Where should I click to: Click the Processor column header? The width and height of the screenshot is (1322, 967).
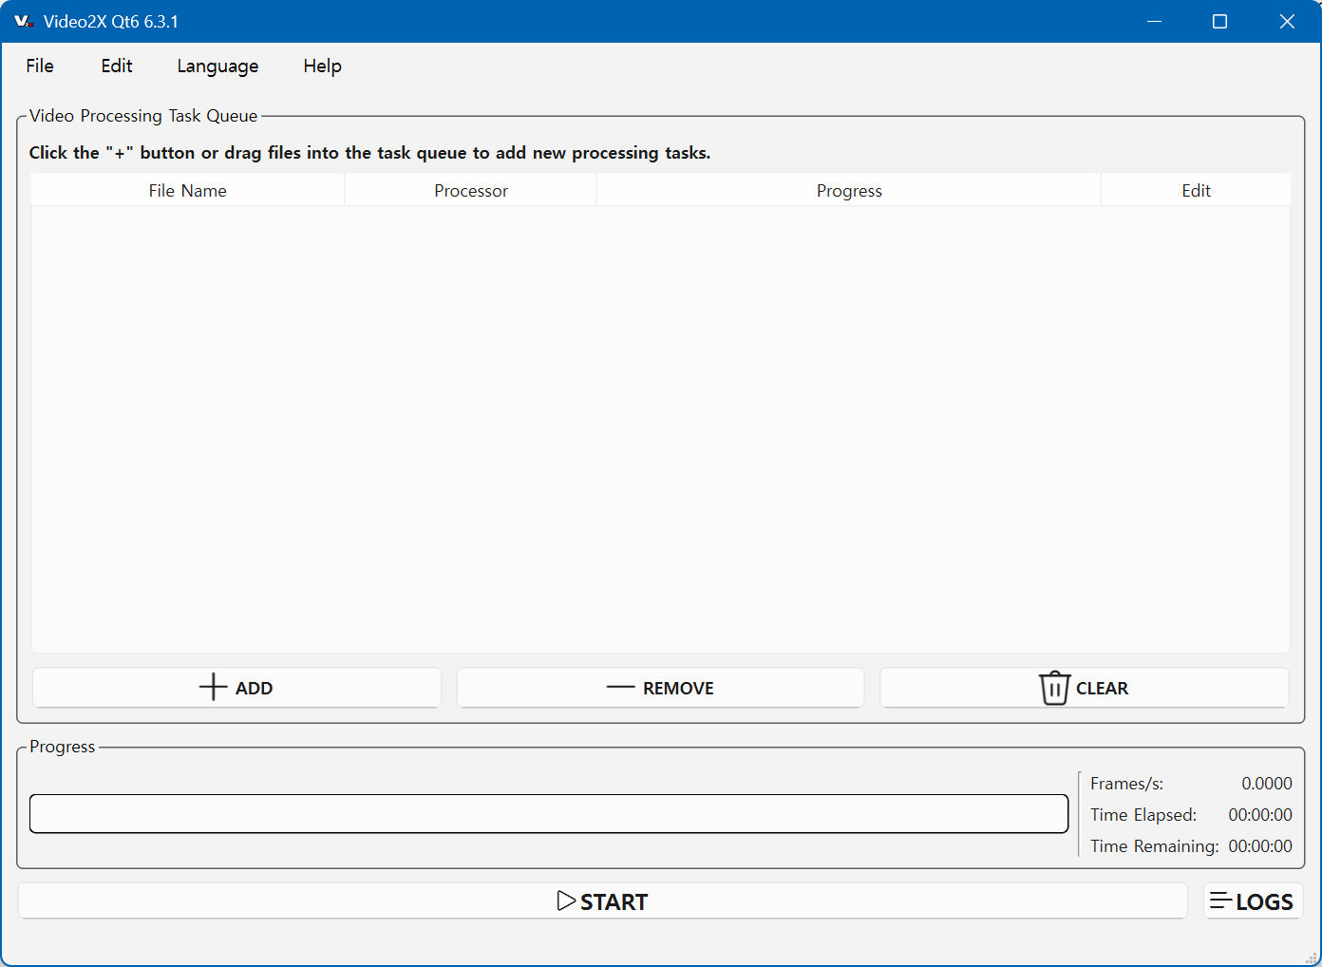click(471, 190)
